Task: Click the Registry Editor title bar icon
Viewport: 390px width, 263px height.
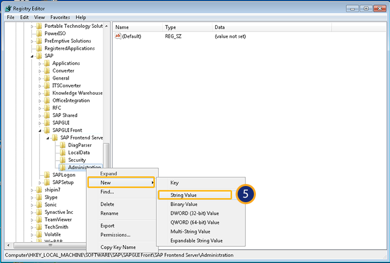Action: [8, 8]
